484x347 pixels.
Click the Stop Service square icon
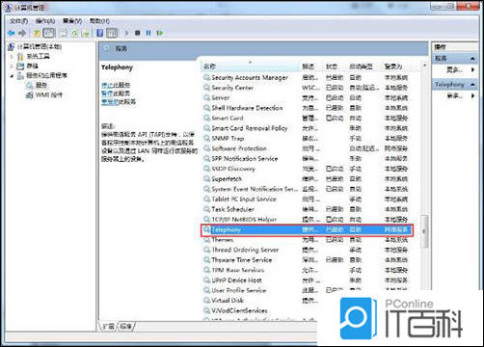coord(138,33)
